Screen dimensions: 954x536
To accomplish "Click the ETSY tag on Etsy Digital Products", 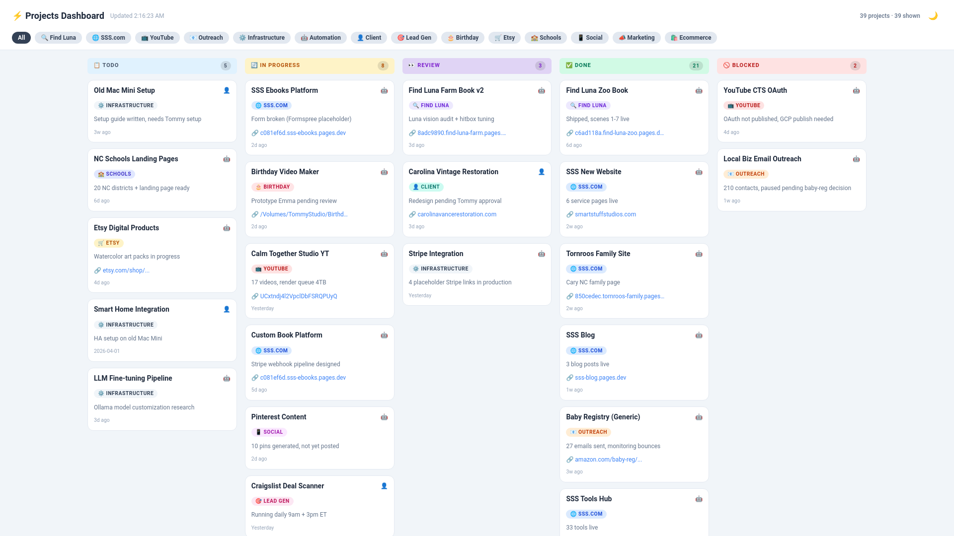I will (108, 243).
